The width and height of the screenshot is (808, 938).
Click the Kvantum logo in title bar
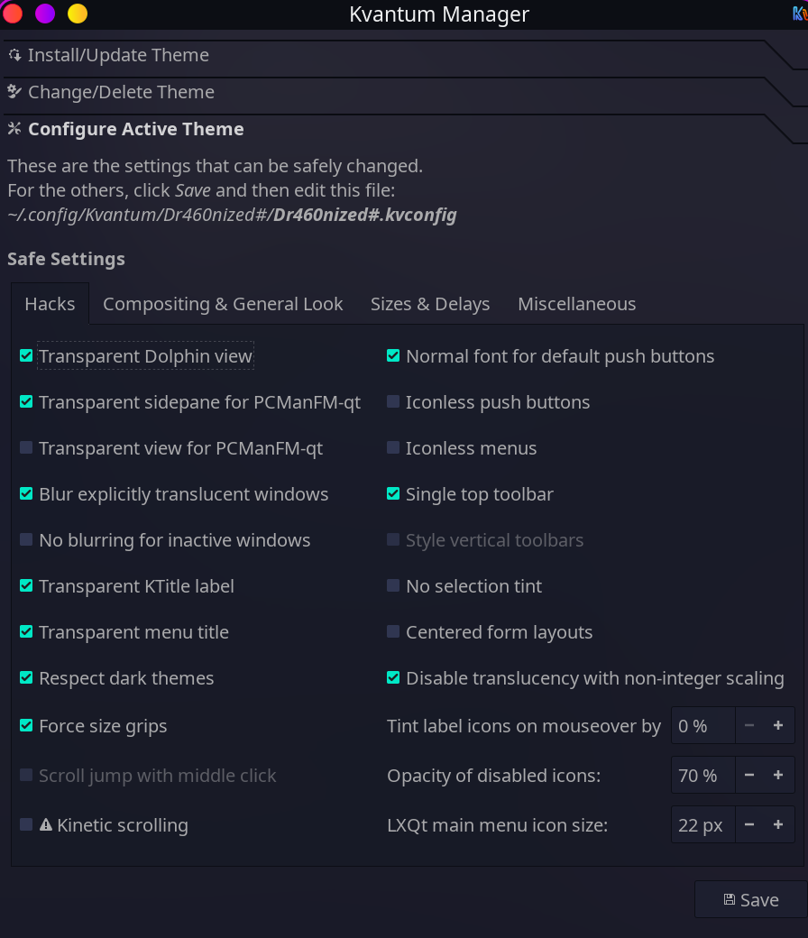[x=800, y=14]
